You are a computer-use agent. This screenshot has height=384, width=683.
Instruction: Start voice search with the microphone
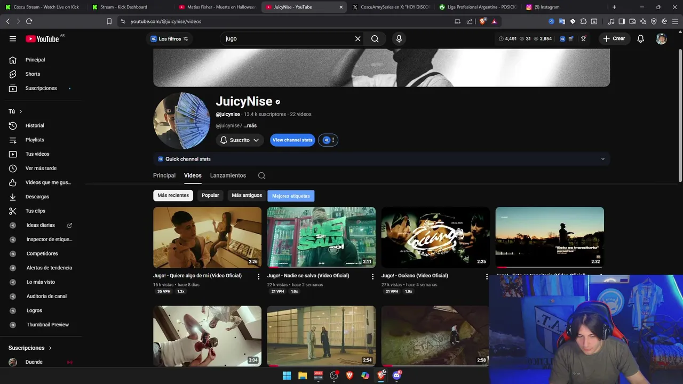[399, 38]
